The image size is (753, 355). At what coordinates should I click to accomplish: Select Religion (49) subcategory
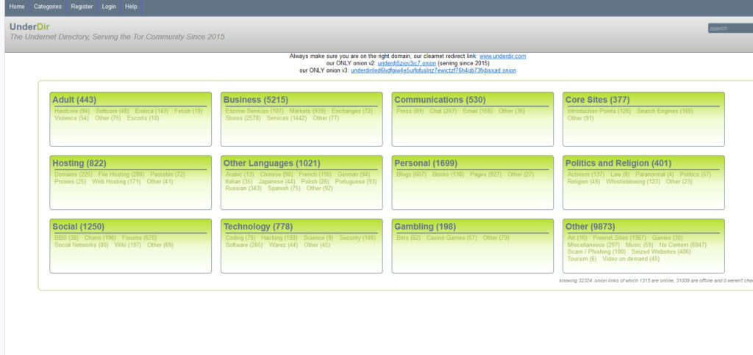(583, 182)
